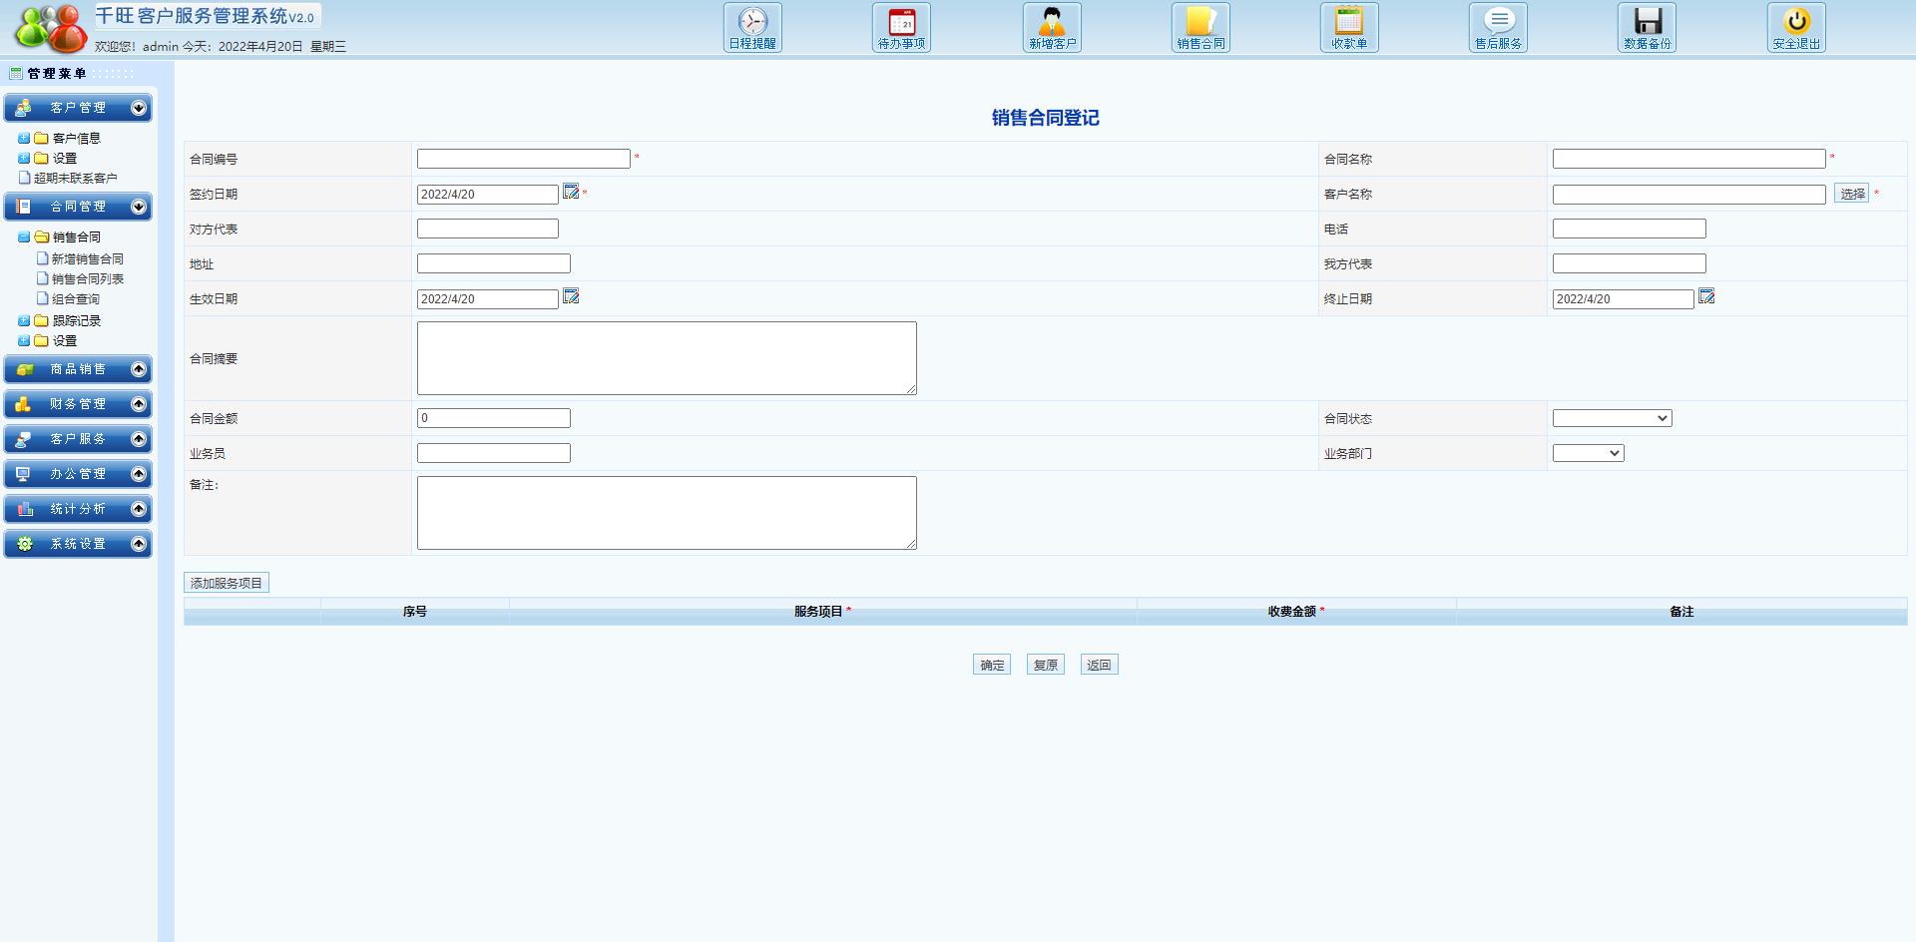Focus the 业务员 input field
Viewport: 1916px width, 942px height.
coord(494,453)
